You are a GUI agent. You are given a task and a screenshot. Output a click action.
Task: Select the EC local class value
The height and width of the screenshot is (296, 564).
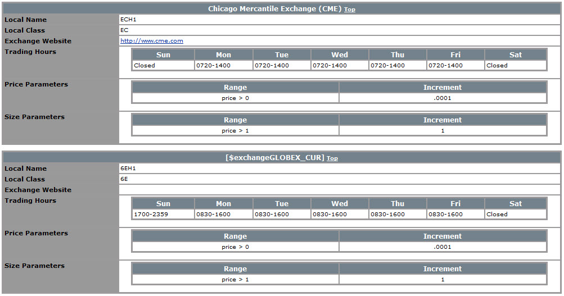pos(124,30)
